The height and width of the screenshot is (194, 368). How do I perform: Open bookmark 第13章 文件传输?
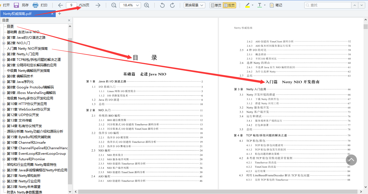tap(19, 120)
